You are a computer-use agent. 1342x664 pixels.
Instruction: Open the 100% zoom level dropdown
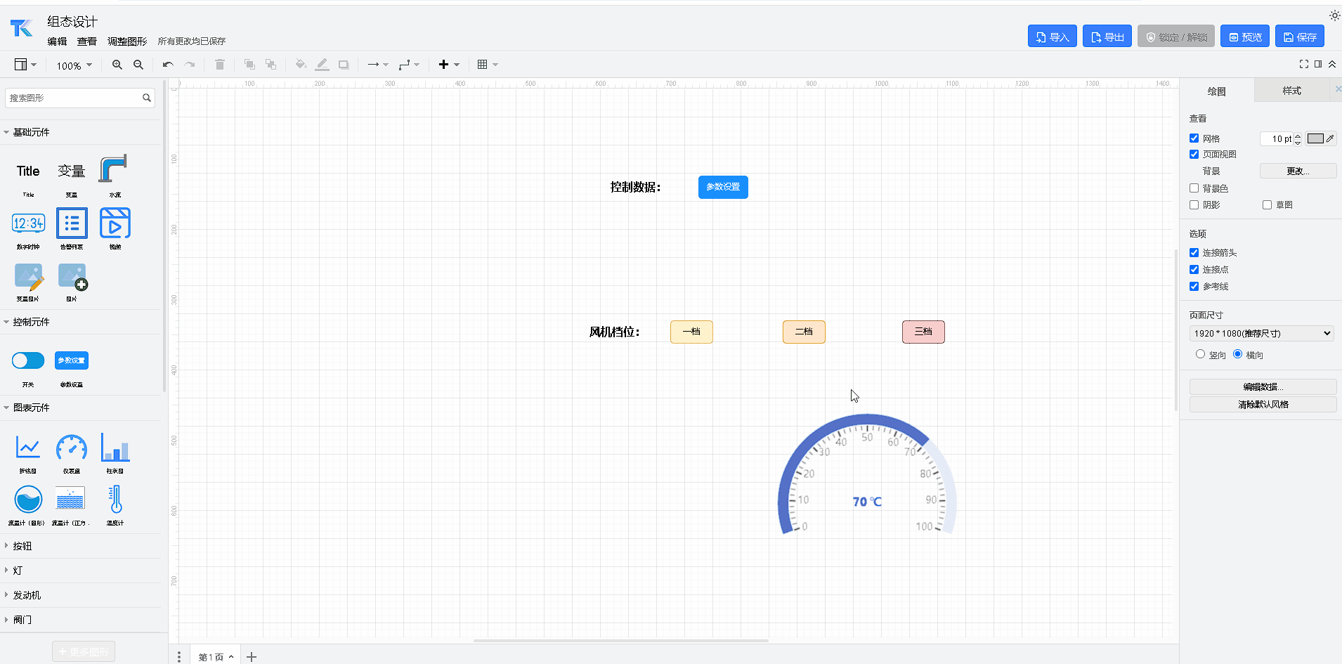tap(74, 65)
